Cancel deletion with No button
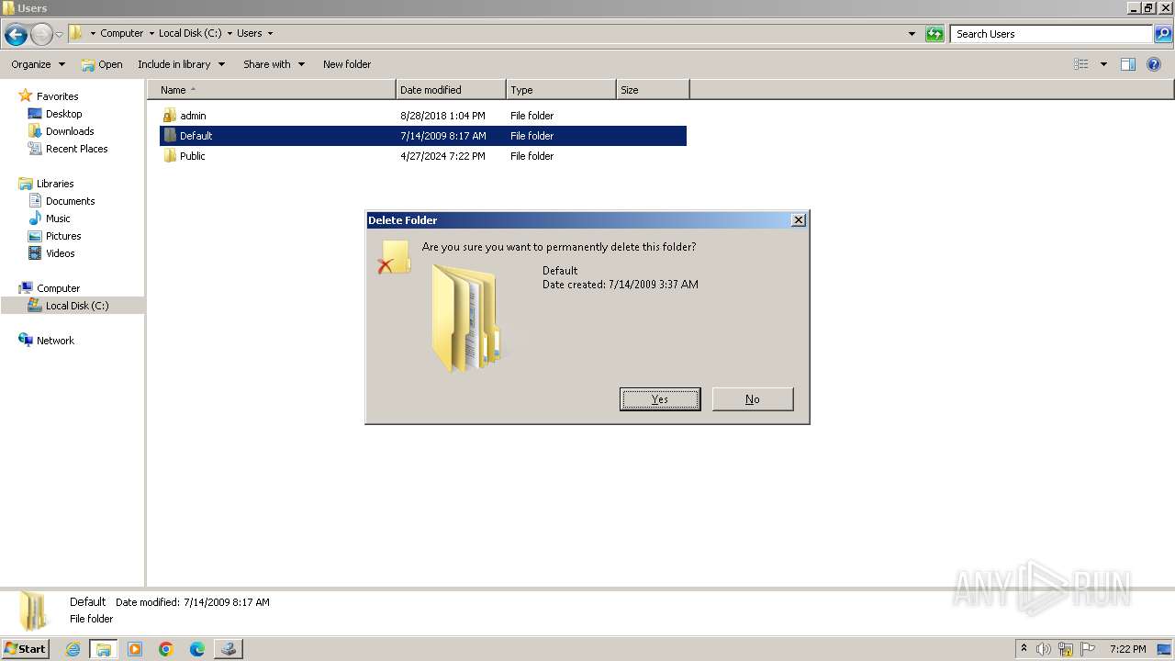The image size is (1175, 661). [753, 399]
